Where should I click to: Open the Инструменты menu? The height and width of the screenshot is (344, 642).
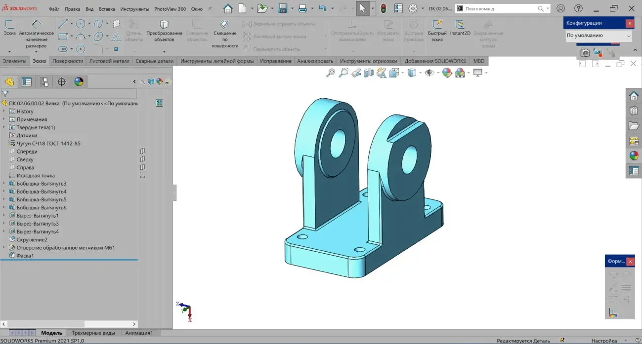pos(134,8)
